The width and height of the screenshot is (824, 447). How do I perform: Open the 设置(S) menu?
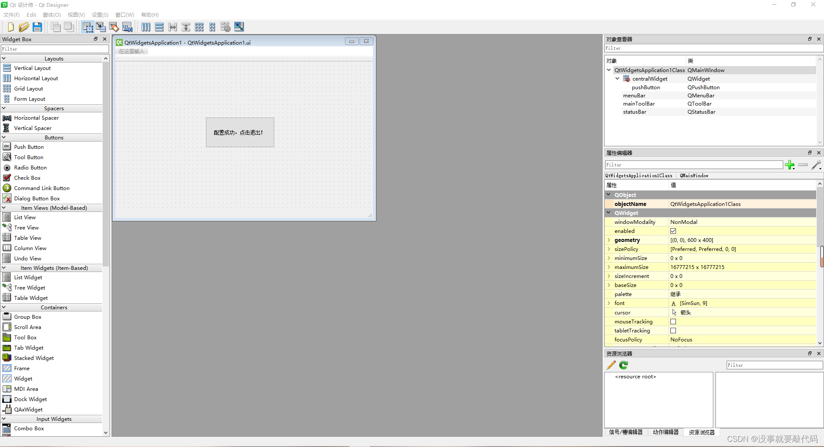[100, 15]
